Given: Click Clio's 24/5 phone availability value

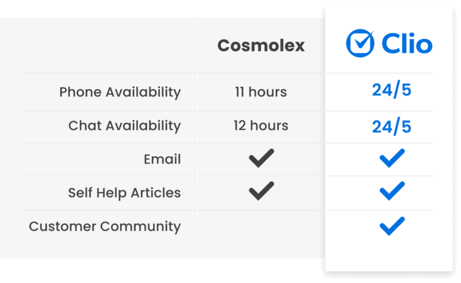Looking at the screenshot, I should pyautogui.click(x=392, y=90).
